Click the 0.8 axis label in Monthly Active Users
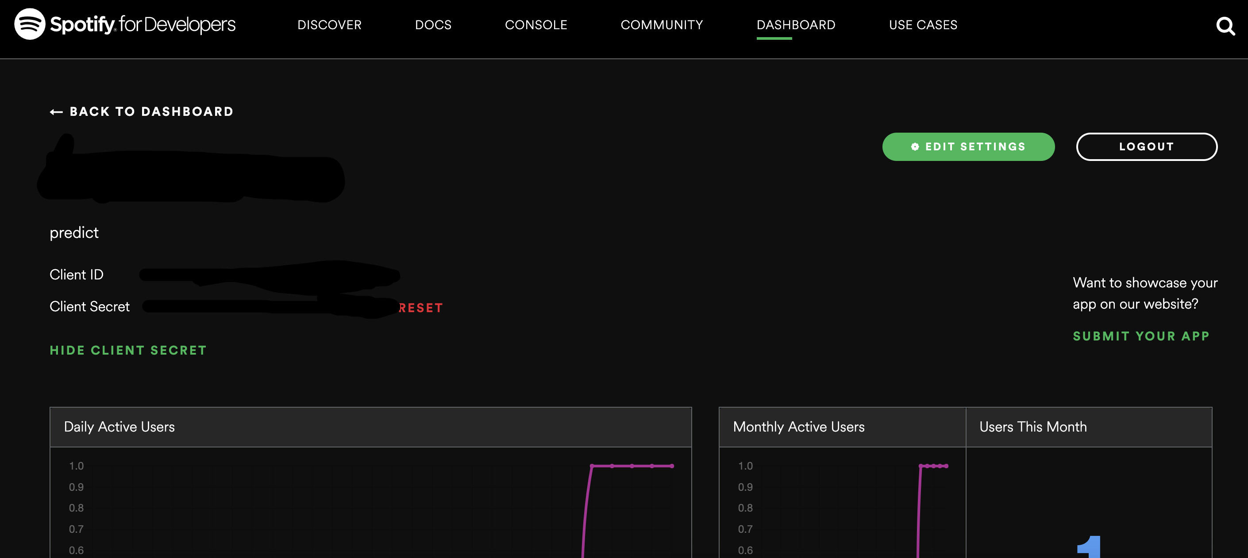This screenshot has width=1248, height=558. [745, 508]
